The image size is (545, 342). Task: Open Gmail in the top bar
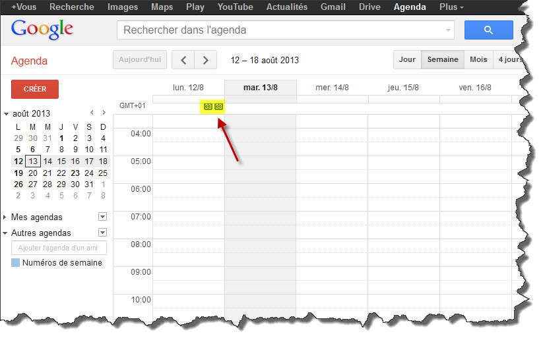333,7
